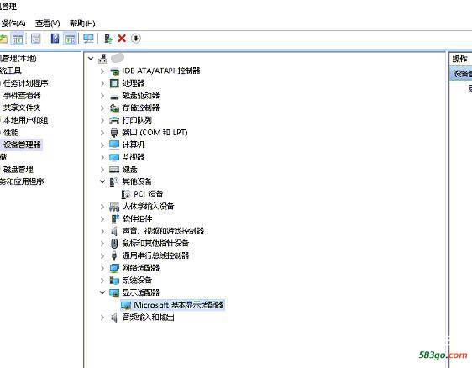Viewport: 472px width, 368px height.
Task: Expand 端口 (COM 和 LPT) category
Action: pos(102,133)
